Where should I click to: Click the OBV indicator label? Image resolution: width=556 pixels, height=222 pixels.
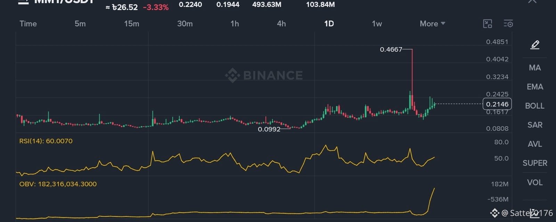[x=58, y=184]
